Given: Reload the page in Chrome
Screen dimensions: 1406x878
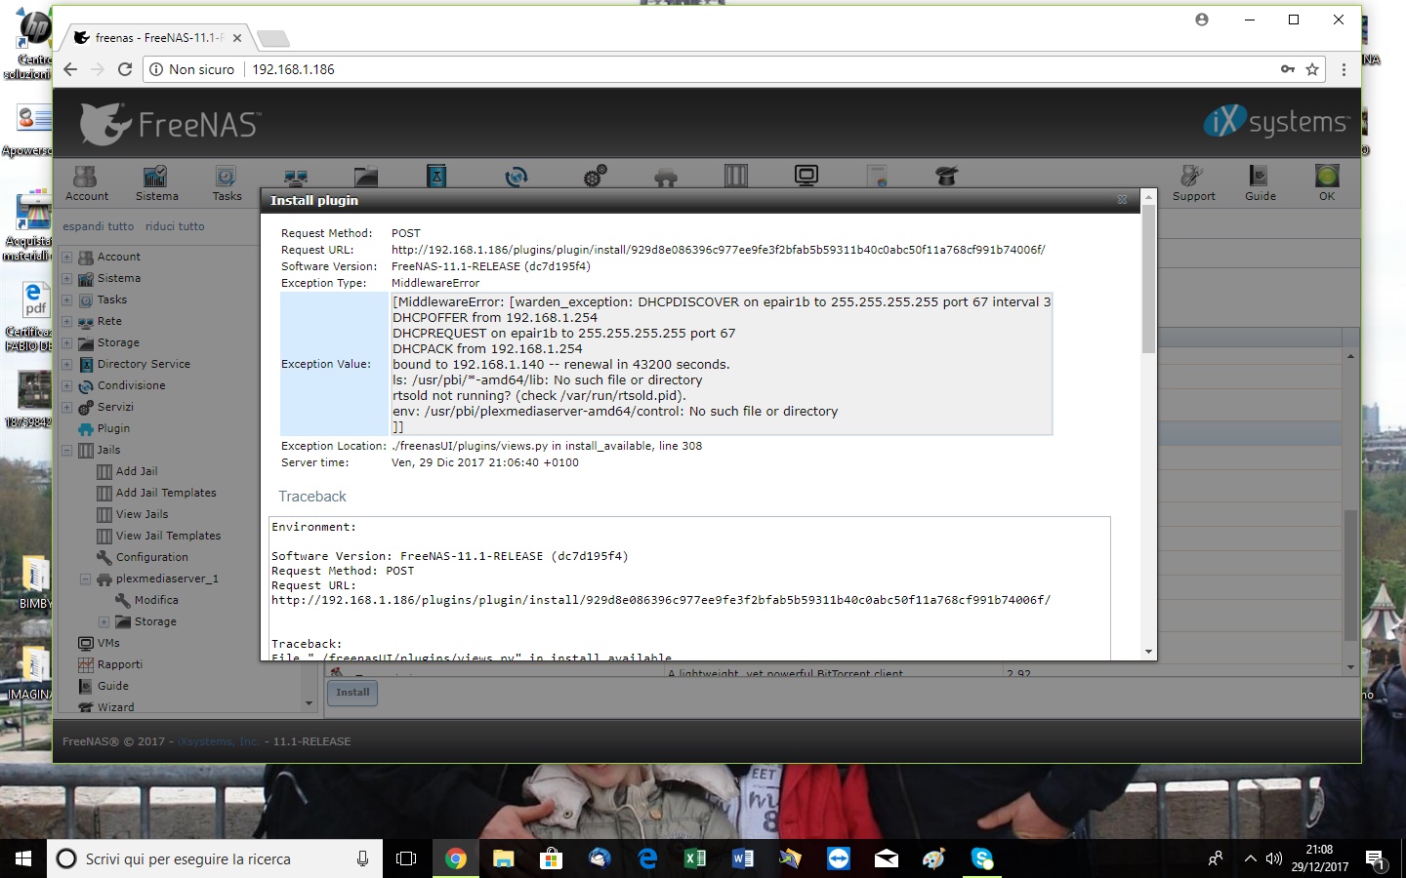Looking at the screenshot, I should point(125,69).
